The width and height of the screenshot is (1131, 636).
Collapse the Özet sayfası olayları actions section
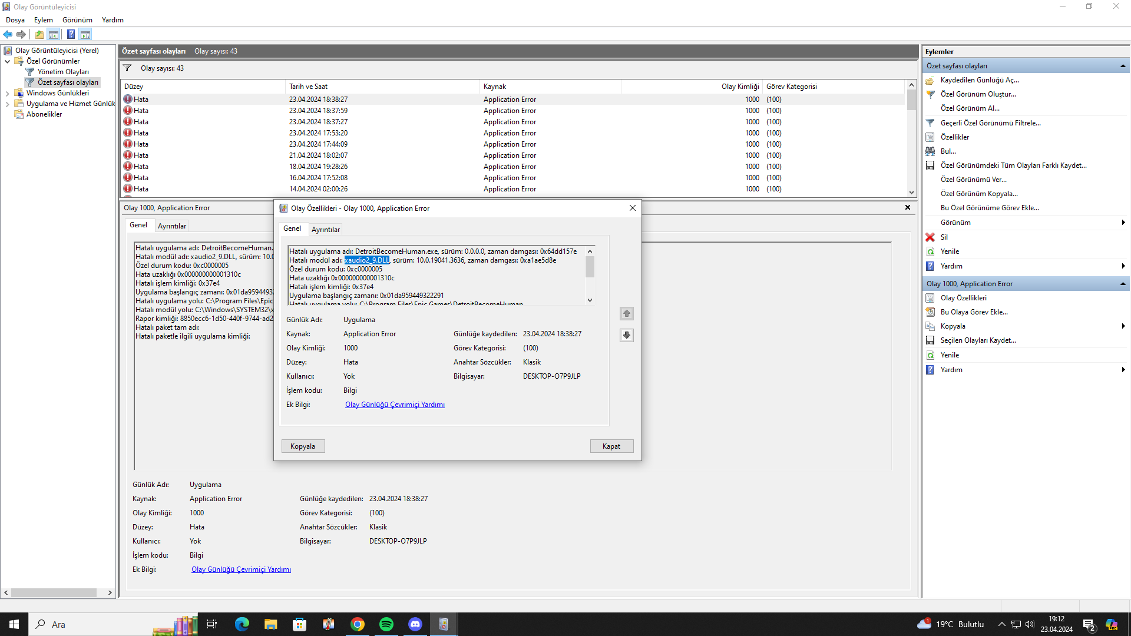point(1123,66)
